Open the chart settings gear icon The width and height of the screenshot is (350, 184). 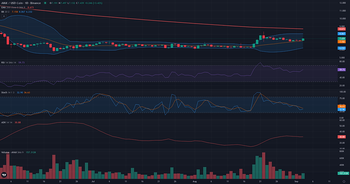(x=344, y=181)
